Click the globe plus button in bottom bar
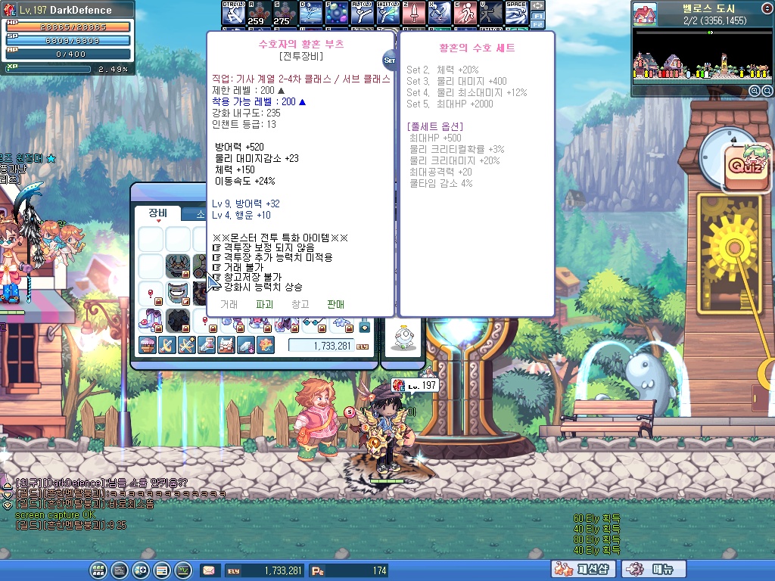 (141, 570)
